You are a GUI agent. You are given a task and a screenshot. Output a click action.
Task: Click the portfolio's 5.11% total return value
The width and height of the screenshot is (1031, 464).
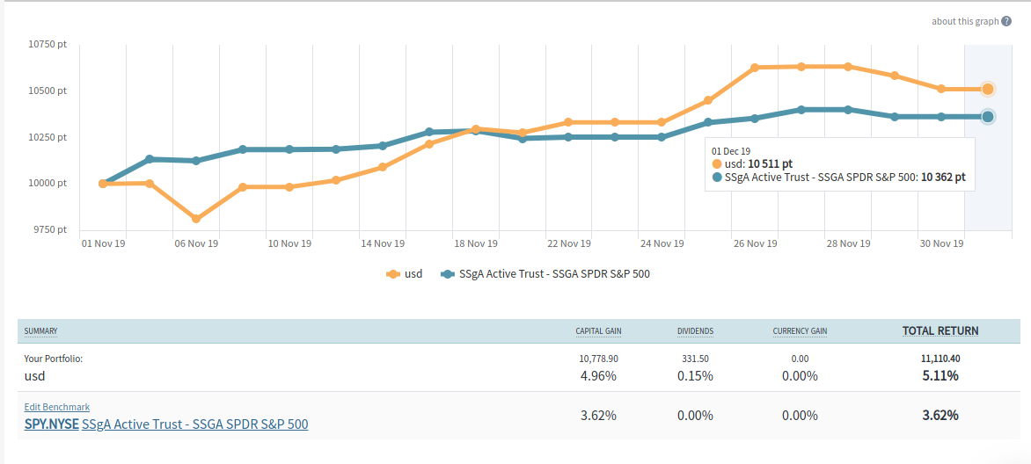(x=940, y=375)
